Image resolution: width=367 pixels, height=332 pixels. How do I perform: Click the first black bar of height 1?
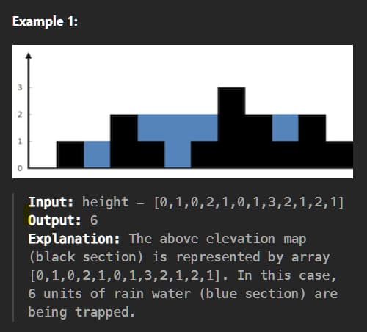tap(70, 154)
